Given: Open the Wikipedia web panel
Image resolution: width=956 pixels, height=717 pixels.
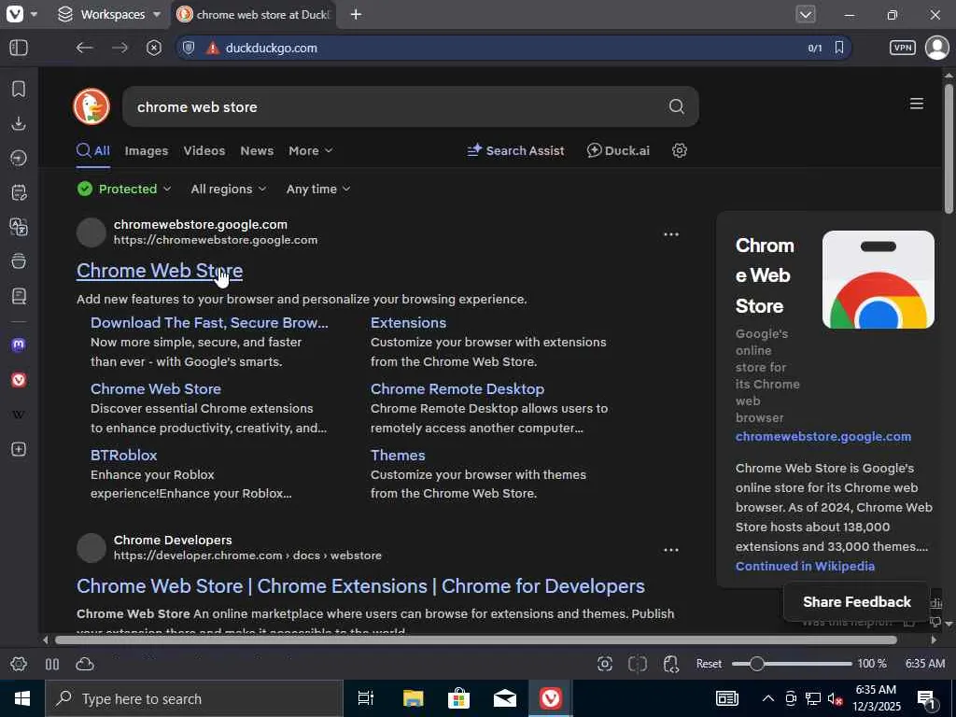Looking at the screenshot, I should click(19, 415).
